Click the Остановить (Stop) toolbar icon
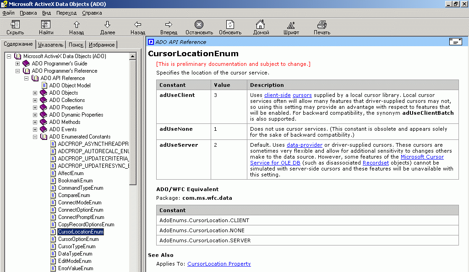This screenshot has width=469, height=272. (199, 25)
